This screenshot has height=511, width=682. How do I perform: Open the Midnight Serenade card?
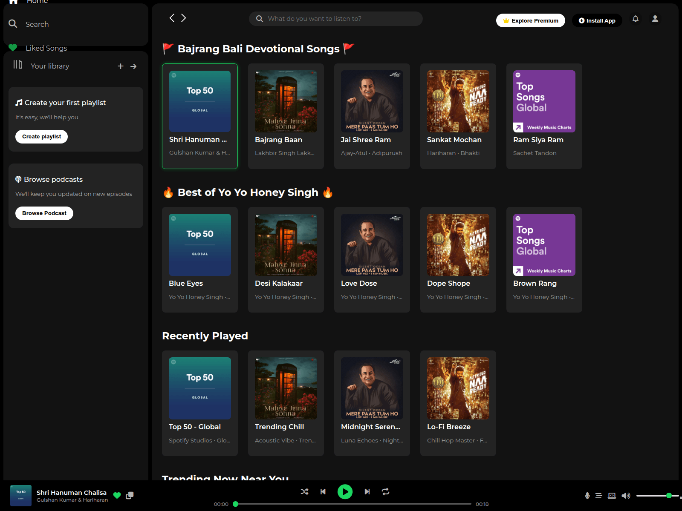click(372, 403)
